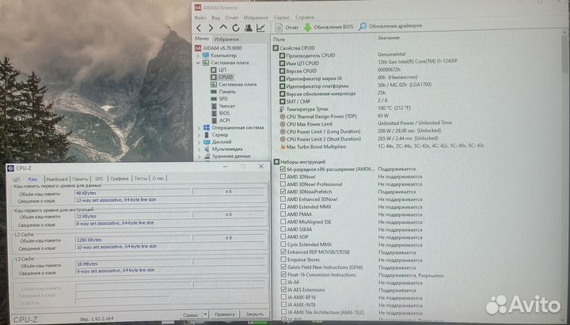Open the Справка menu in AIDA64
Viewport: 570px width, 325px height.
(305, 17)
